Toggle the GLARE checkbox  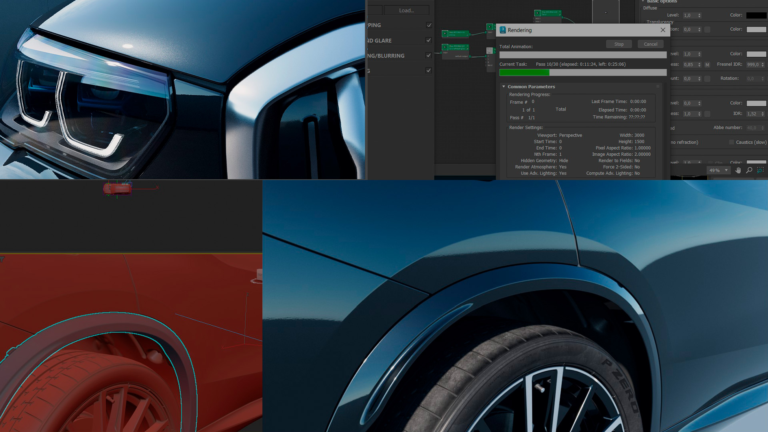click(428, 40)
